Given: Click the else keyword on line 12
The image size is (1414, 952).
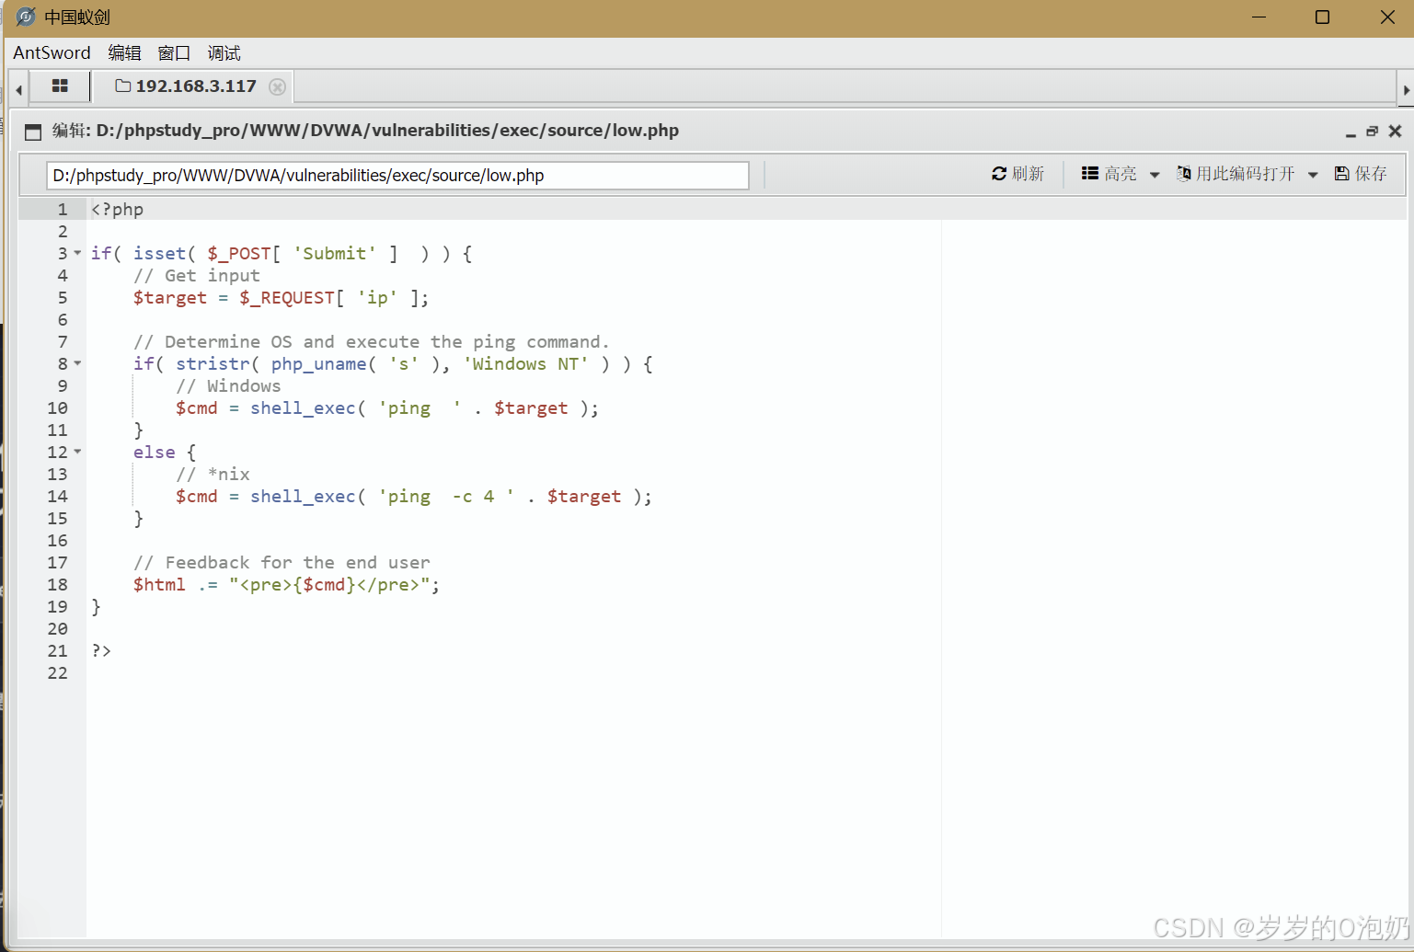Looking at the screenshot, I should pos(155,452).
